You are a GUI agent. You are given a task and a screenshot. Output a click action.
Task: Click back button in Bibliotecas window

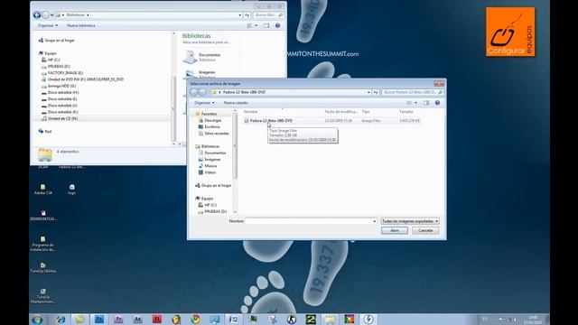point(37,15)
